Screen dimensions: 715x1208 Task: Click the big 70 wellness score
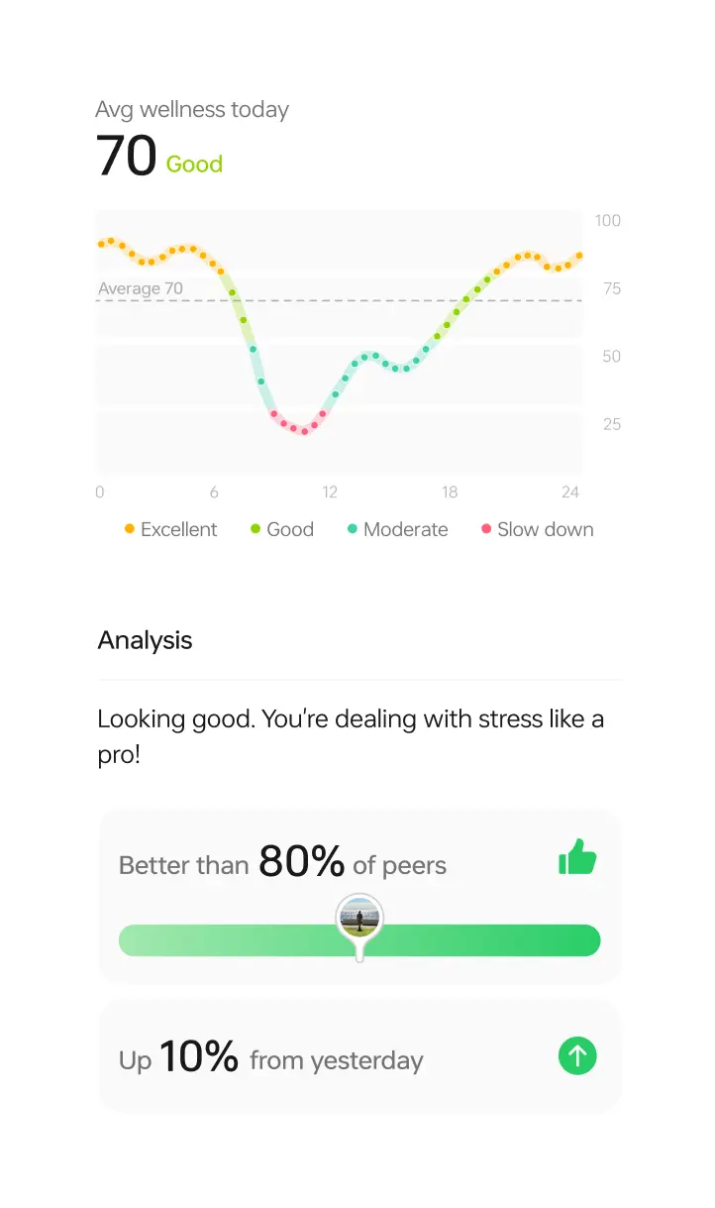126,158
